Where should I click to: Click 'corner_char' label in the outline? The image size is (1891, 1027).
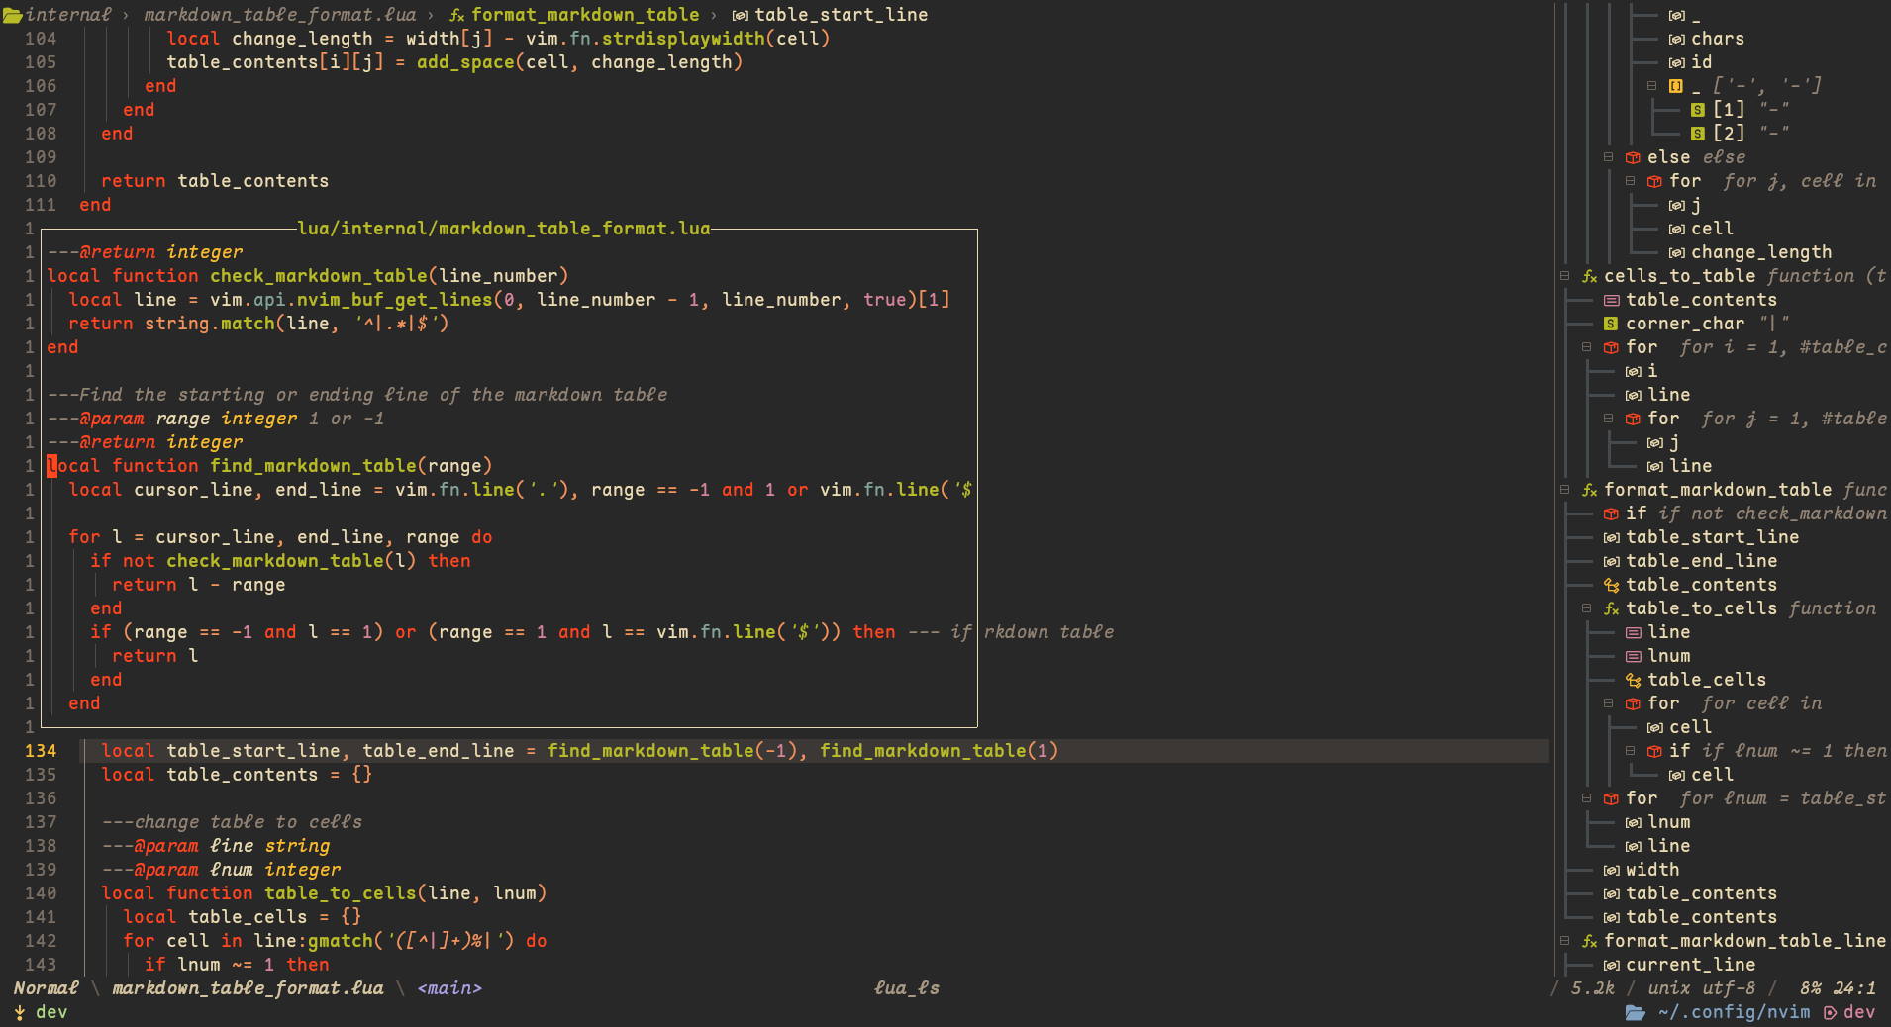click(1685, 324)
